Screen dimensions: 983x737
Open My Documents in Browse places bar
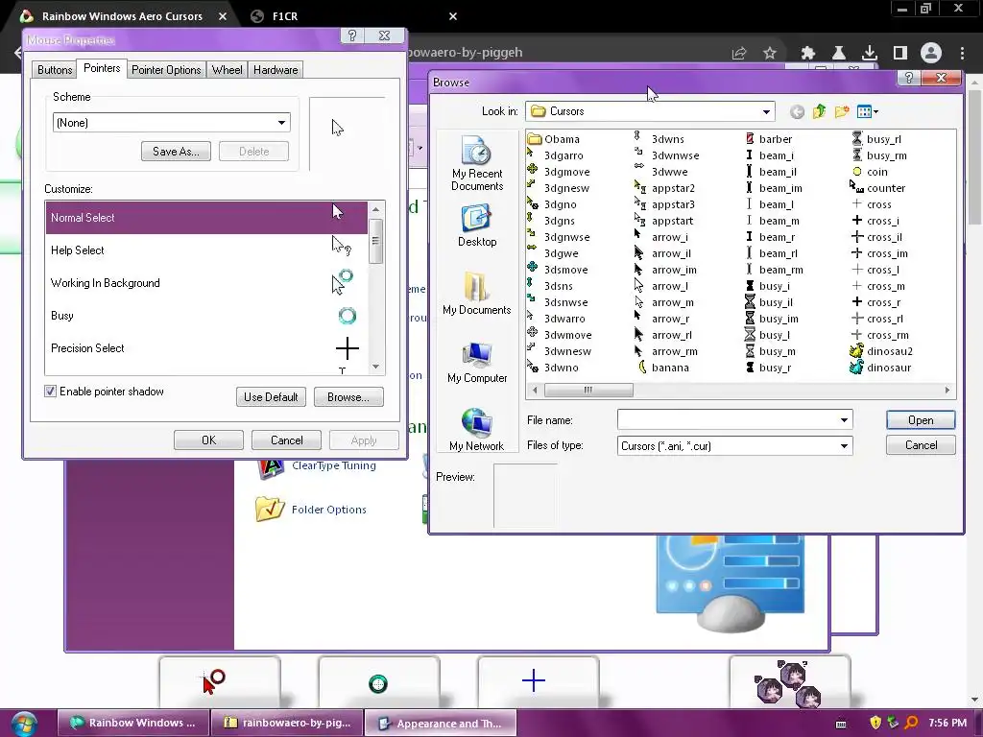pos(476,294)
